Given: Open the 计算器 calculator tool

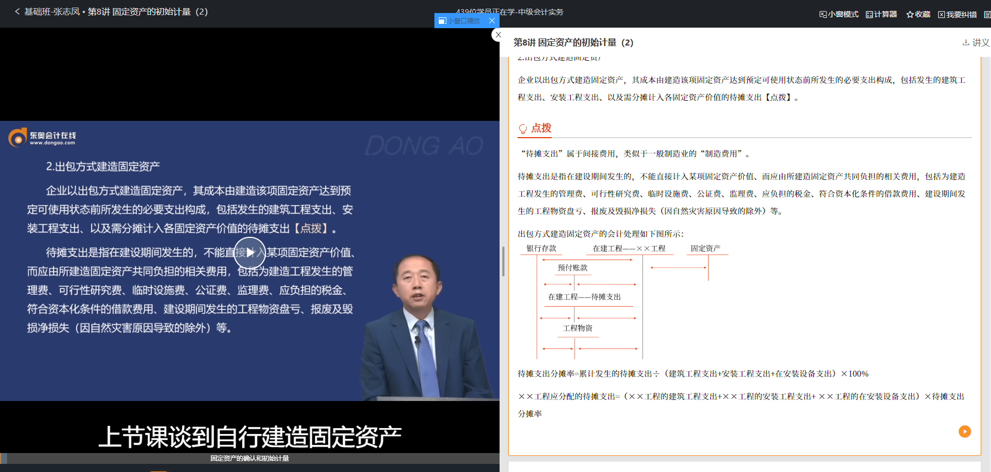Looking at the screenshot, I should [x=881, y=14].
